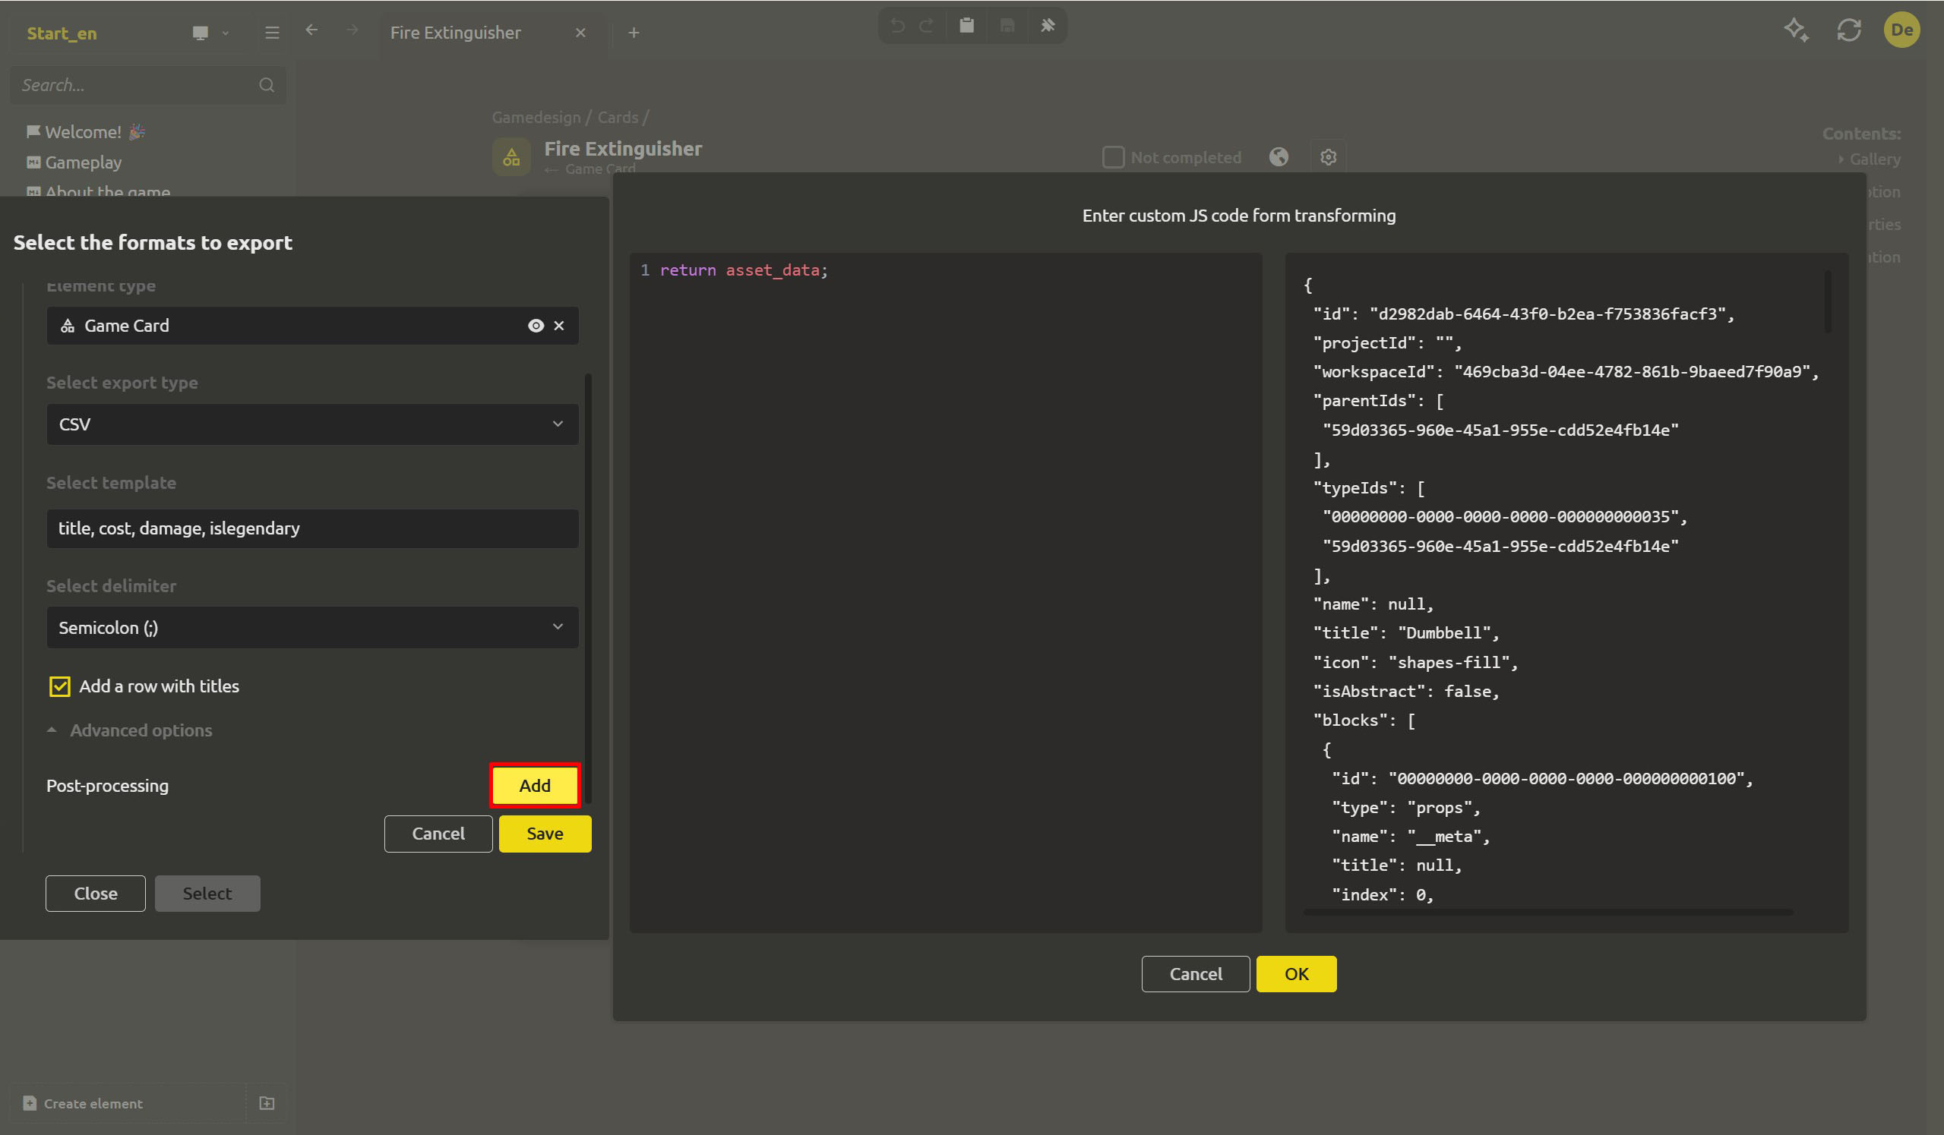Click the undo icon in the toolbar

coord(897,26)
